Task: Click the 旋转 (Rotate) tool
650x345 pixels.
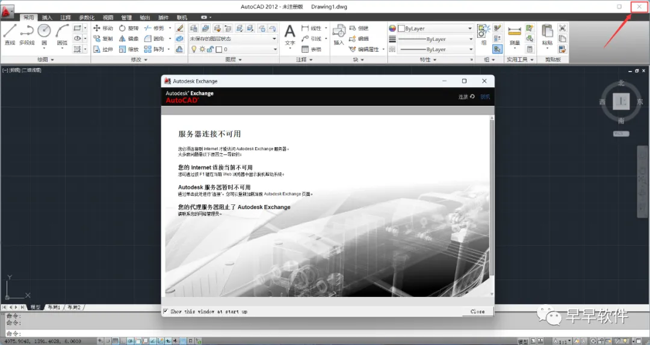Action: tap(129, 28)
